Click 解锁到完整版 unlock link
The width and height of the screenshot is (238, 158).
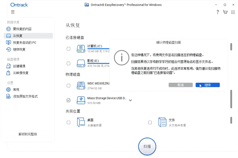pos(28,134)
